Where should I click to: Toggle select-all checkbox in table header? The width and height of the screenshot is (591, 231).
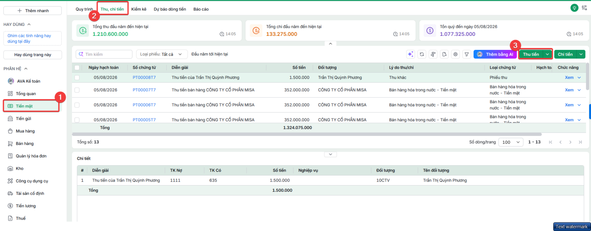point(77,68)
